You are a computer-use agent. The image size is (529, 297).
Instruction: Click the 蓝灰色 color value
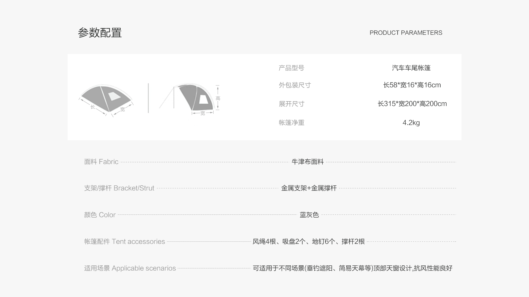coord(309,215)
